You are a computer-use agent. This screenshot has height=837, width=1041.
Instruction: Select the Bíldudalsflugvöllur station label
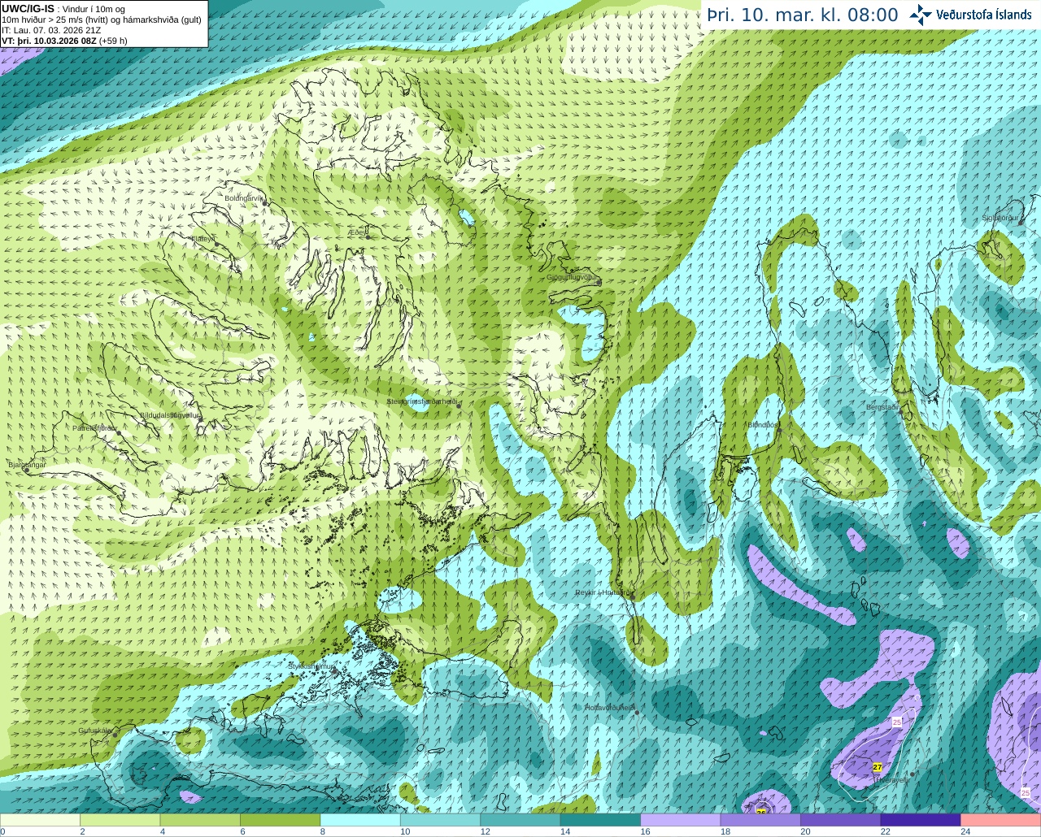click(170, 414)
